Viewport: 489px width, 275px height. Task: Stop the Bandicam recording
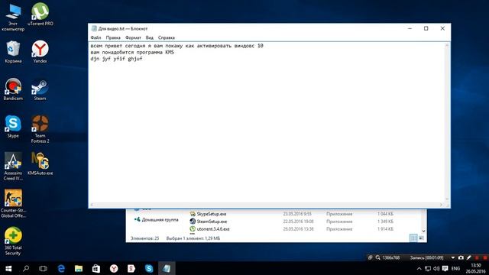click(485, 257)
